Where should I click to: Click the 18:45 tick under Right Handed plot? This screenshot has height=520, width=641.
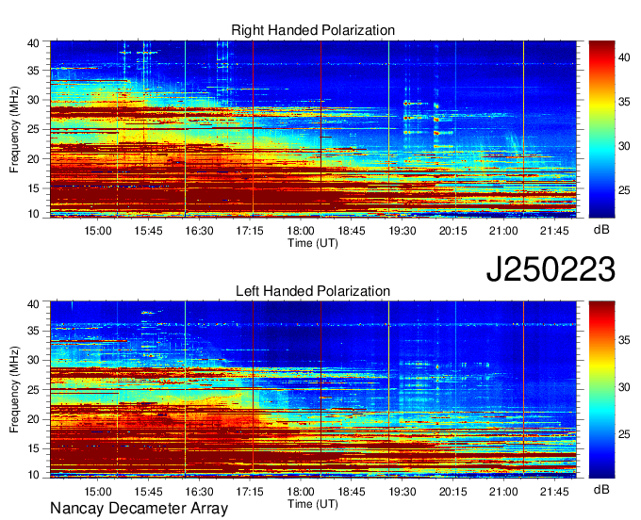(352, 231)
